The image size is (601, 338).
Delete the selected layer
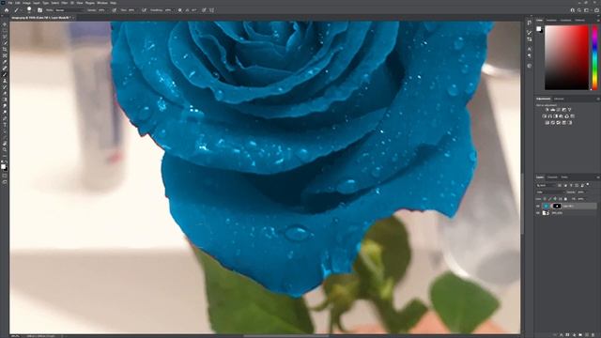593,334
